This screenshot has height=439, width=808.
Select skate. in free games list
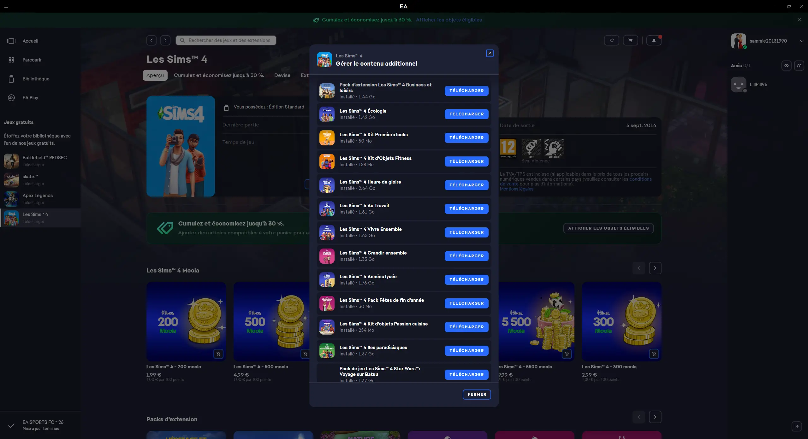click(40, 180)
